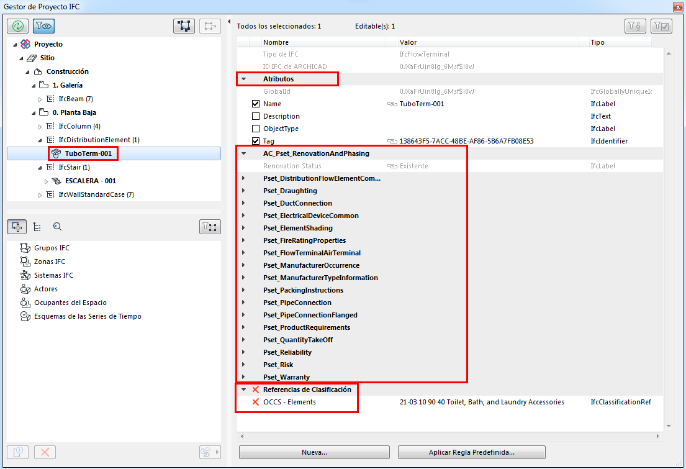Expand the IfcBeam (7) tree node
This screenshot has height=469, width=686.
[x=40, y=99]
